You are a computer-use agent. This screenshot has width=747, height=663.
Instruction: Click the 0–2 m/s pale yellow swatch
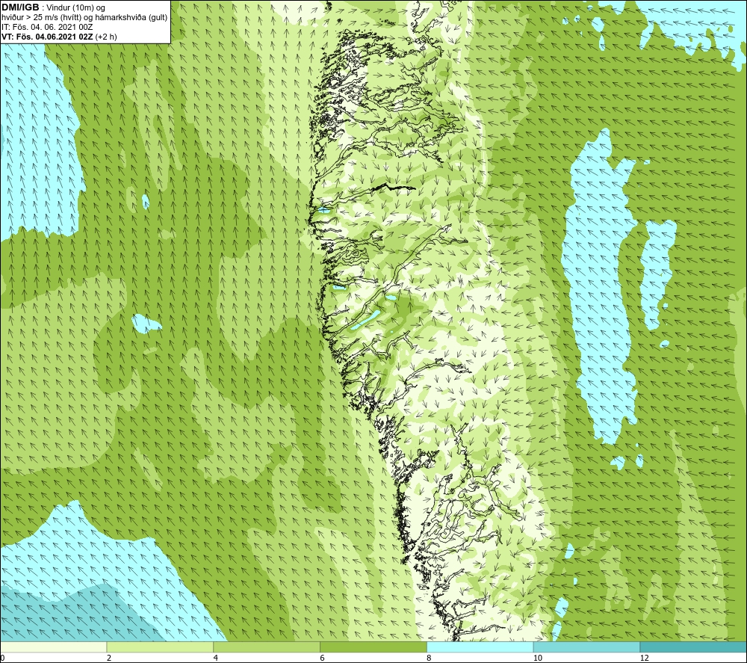(x=53, y=647)
